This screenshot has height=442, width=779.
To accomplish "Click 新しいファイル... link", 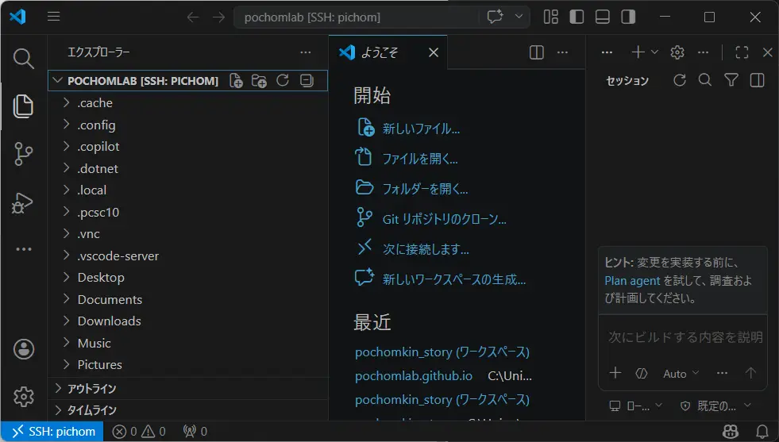I will coord(421,129).
